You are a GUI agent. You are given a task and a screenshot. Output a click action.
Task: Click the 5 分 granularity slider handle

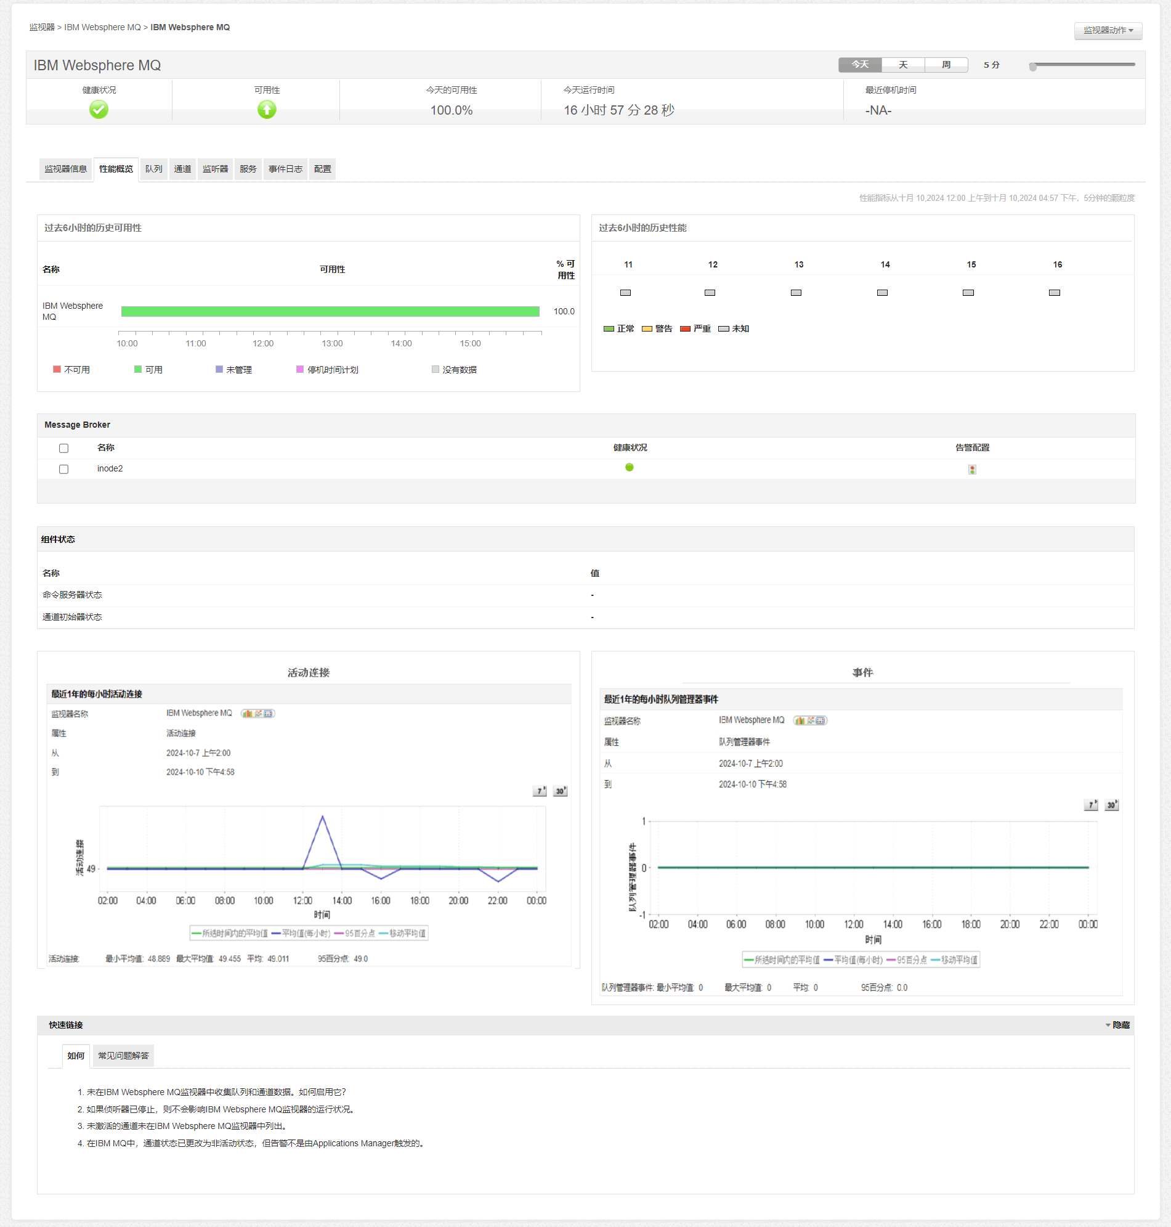1033,67
